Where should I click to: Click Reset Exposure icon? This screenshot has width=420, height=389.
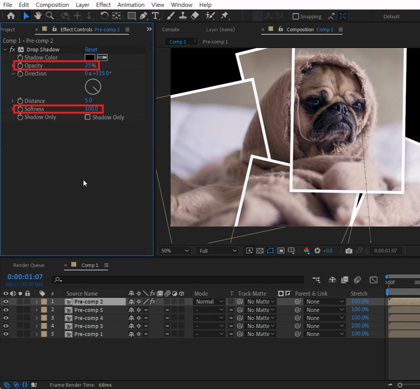tap(318, 251)
